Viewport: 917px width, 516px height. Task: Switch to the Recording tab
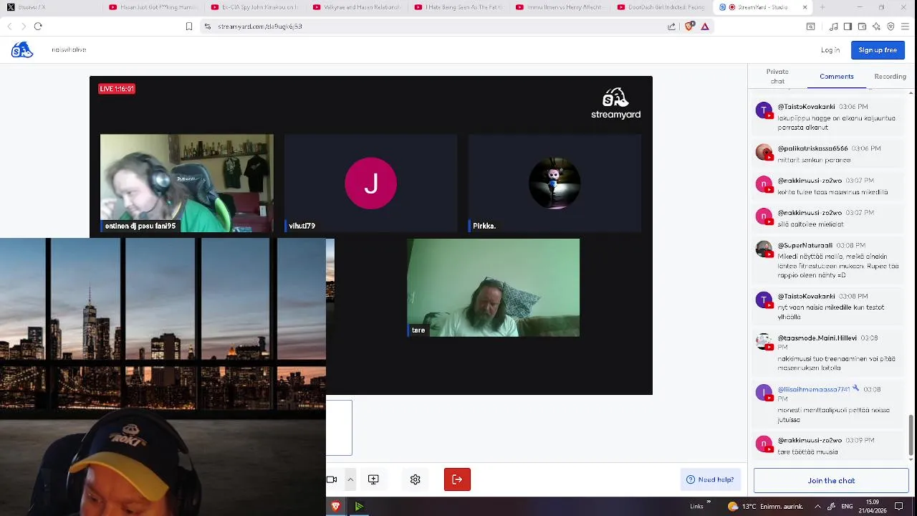(x=890, y=77)
